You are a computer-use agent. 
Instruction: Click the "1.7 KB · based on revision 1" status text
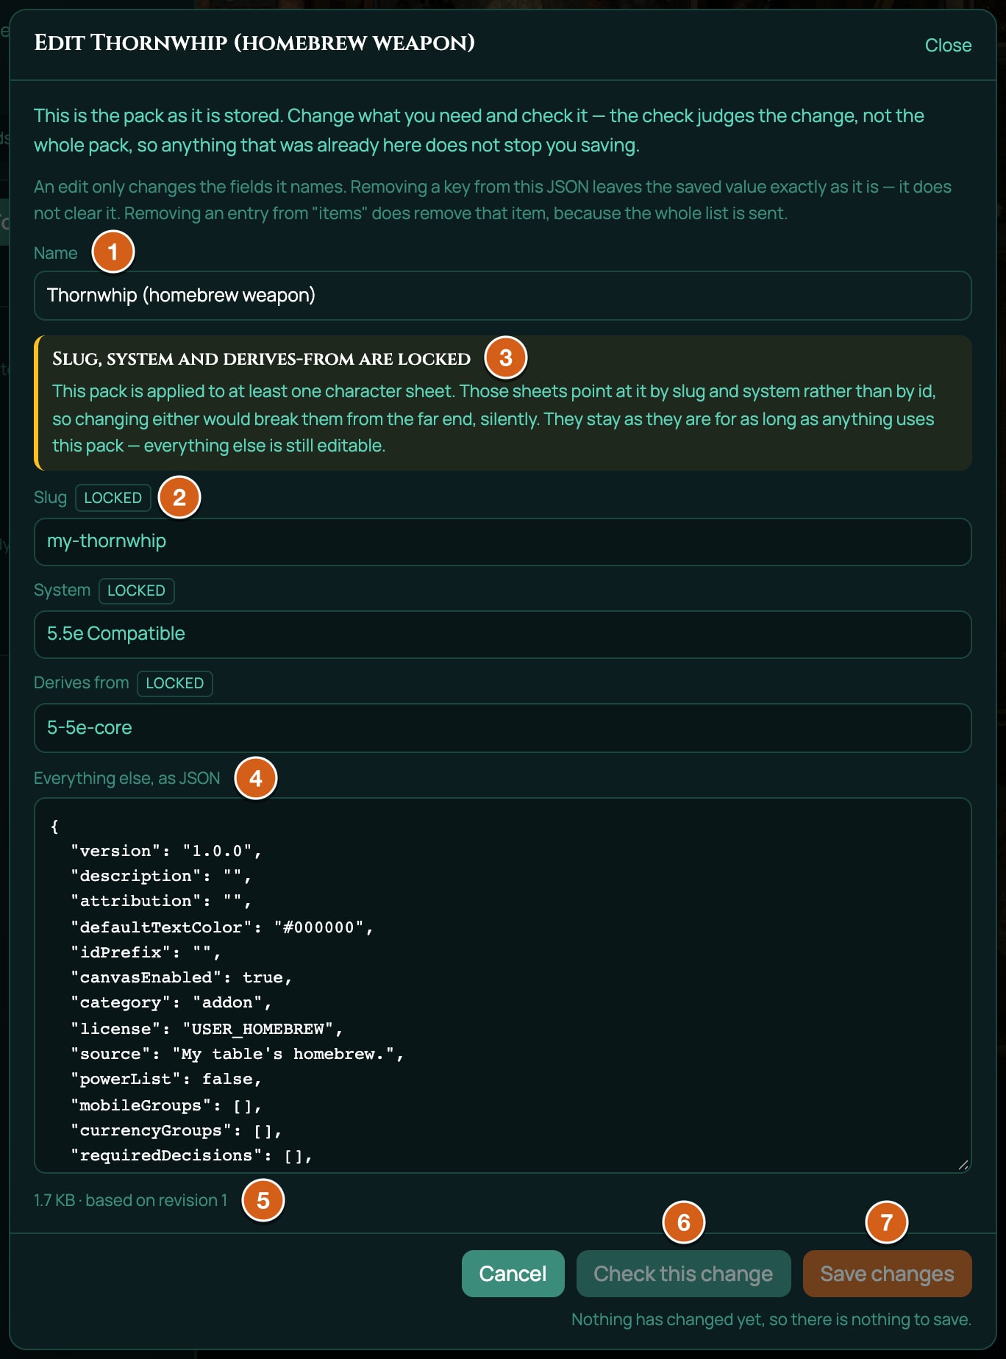130,1200
